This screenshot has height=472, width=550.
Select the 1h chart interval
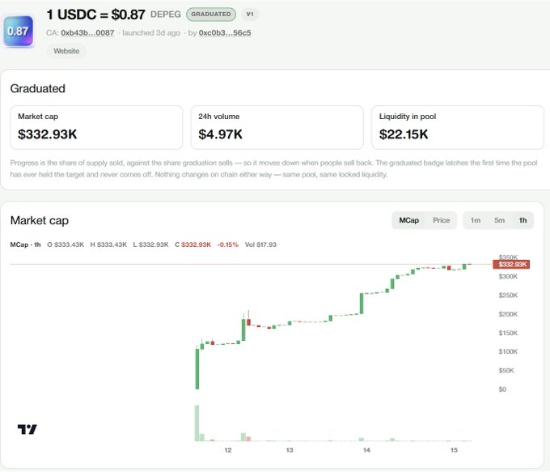(522, 220)
